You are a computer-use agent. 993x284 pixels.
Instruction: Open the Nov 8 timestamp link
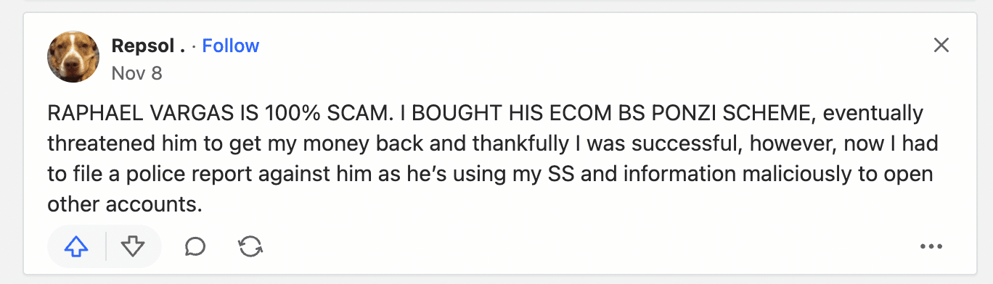[x=136, y=73]
